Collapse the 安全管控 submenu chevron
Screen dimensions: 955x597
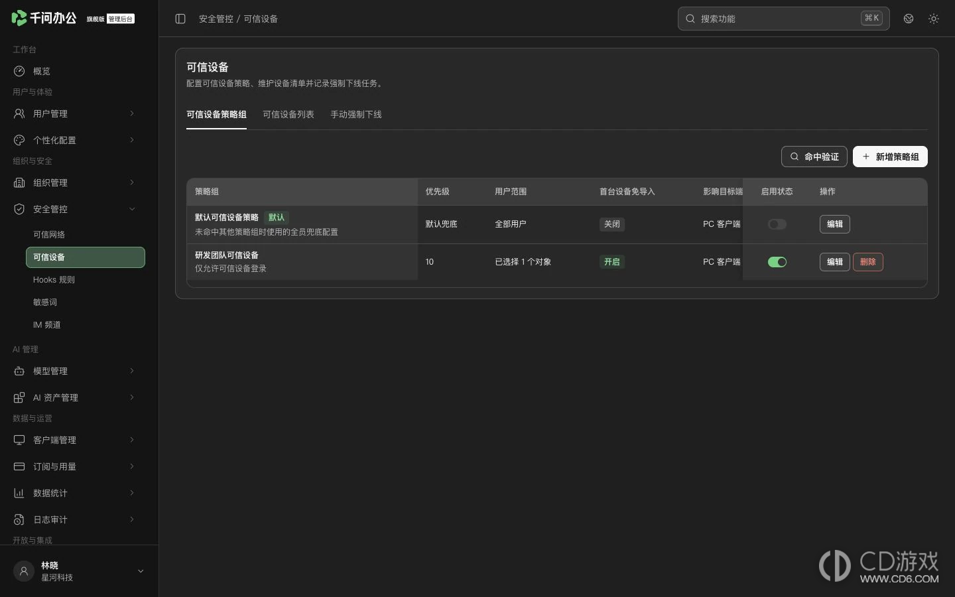[x=132, y=209]
